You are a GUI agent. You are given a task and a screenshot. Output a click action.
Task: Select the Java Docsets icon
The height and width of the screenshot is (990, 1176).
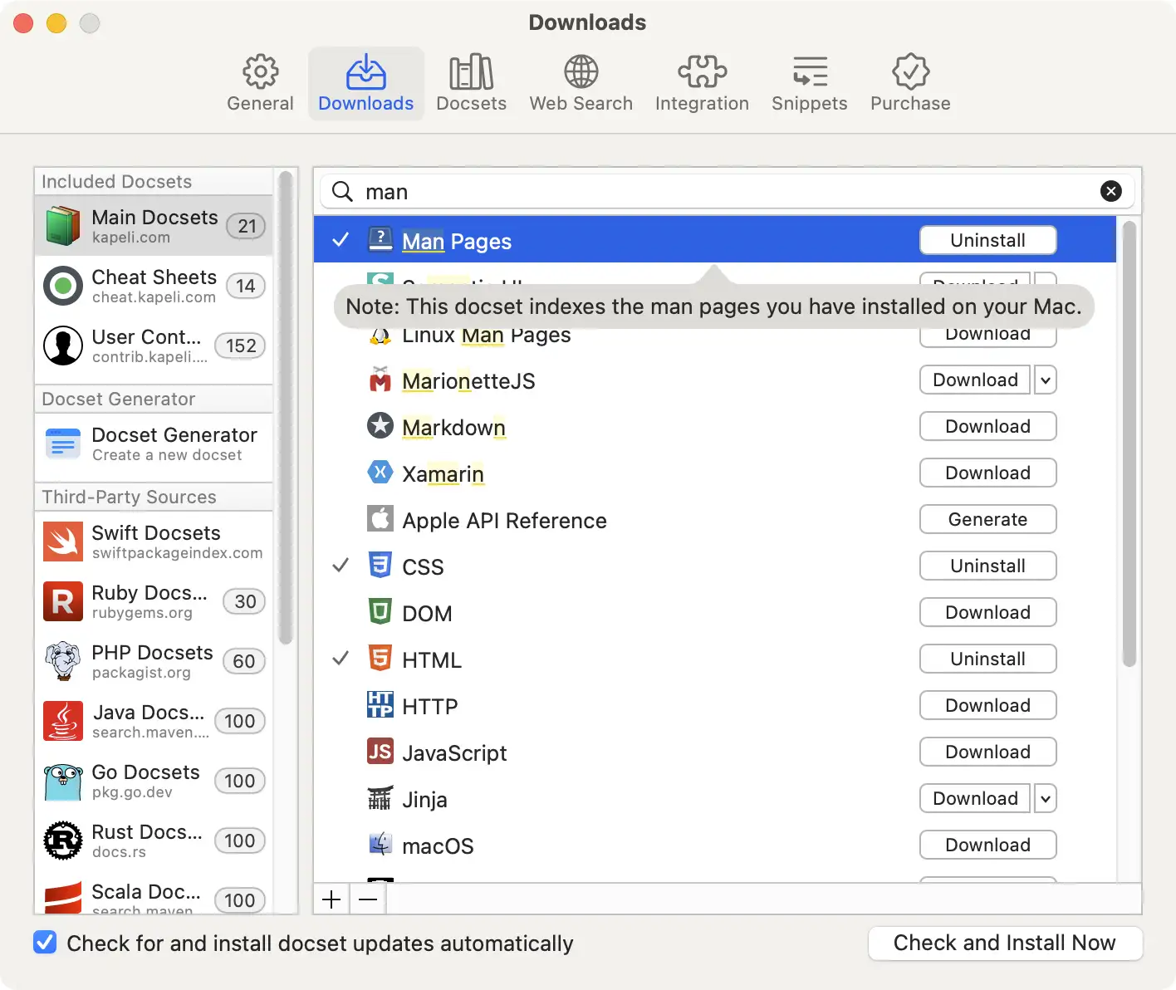point(63,721)
